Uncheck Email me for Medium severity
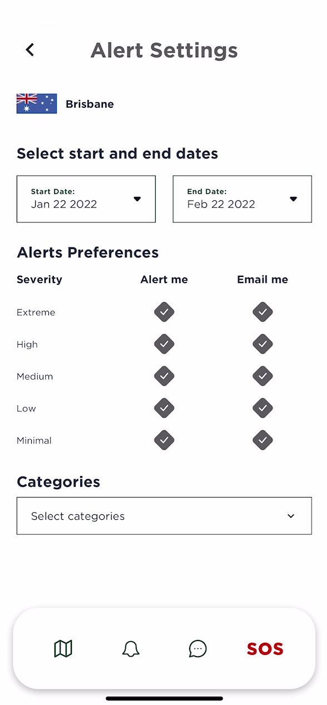 click(262, 376)
